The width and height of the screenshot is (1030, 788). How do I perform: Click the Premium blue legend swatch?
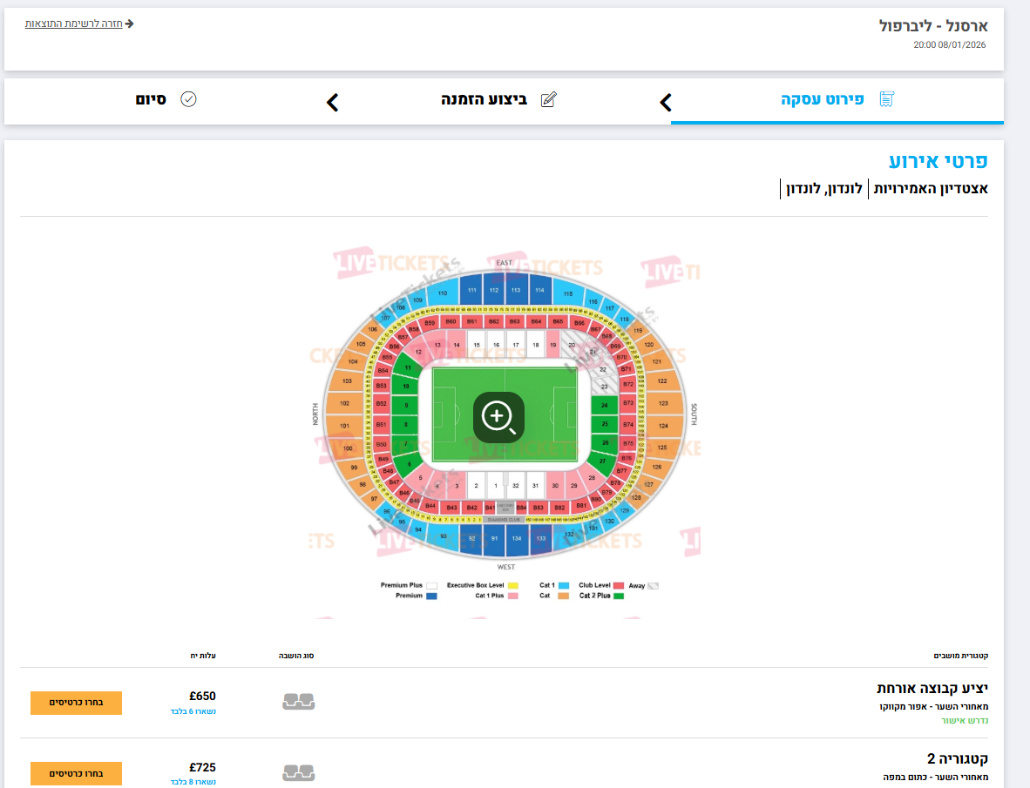[x=431, y=596]
